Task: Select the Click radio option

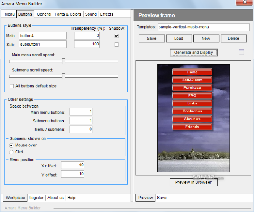Action: [x=11, y=152]
